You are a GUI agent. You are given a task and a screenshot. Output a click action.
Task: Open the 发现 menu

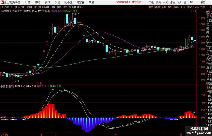tap(57, 2)
